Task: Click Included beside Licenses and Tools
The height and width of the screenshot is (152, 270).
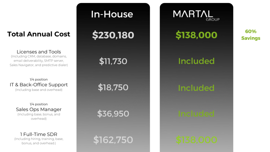Action: pos(196,61)
